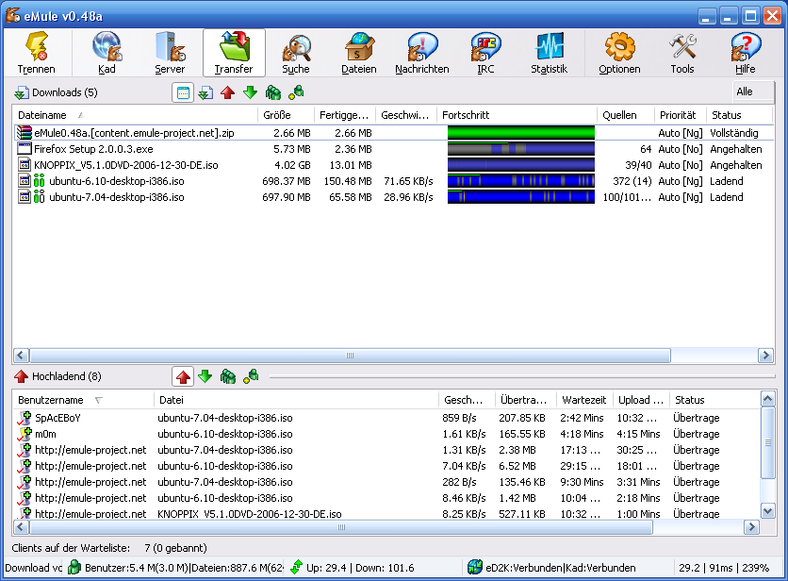This screenshot has width=788, height=581.
Task: Click green downloading arrow in lower toolbar
Action: pyautogui.click(x=205, y=375)
